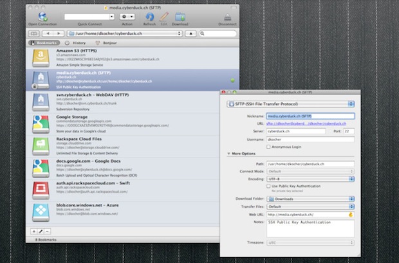Click the Edit pencil toolbar icon

coord(164,17)
